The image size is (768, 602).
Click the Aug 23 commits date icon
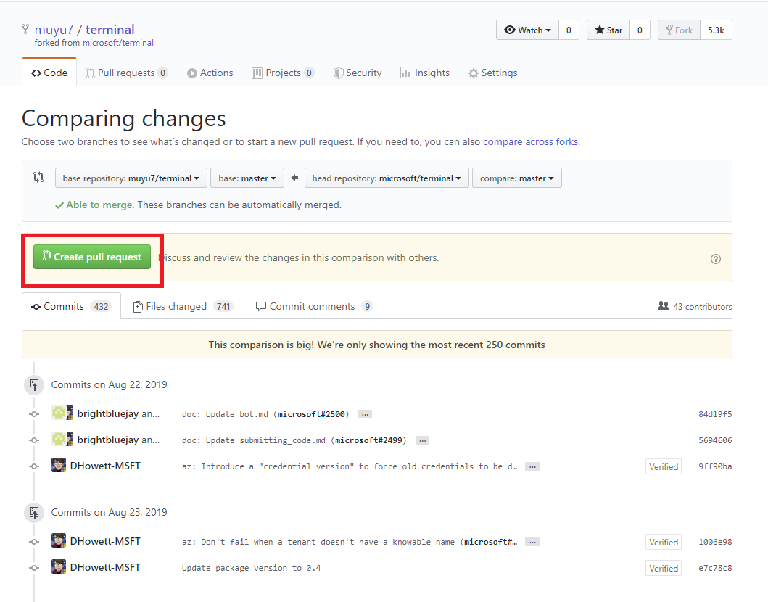(x=33, y=512)
